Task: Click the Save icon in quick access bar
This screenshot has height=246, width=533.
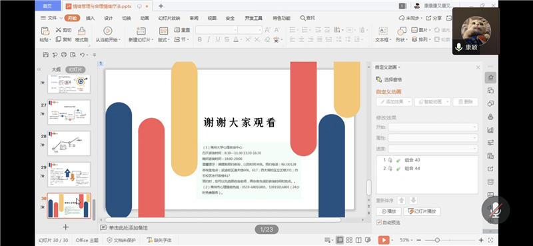Action: click(46, 55)
